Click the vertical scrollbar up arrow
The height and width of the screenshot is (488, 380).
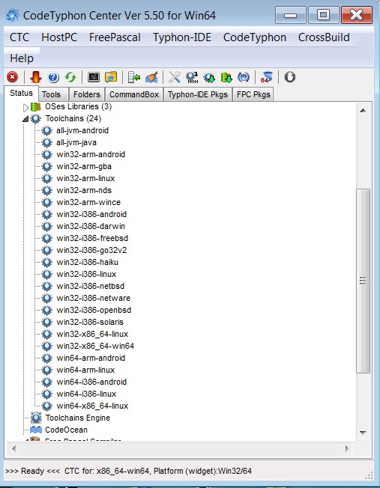[363, 111]
